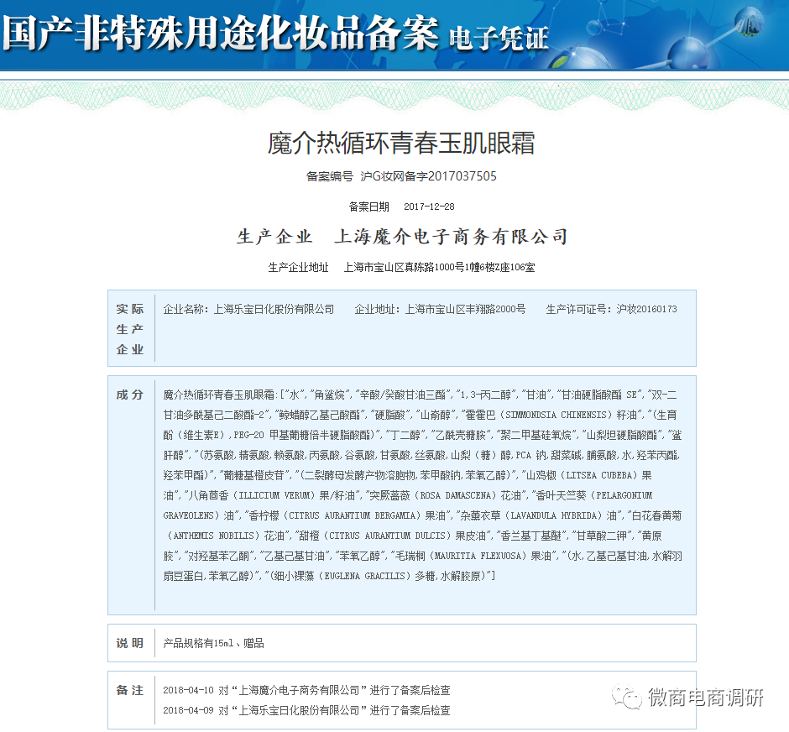Click the 2018-04-09 inspection record row
Image resolution: width=789 pixels, height=732 pixels.
306,710
